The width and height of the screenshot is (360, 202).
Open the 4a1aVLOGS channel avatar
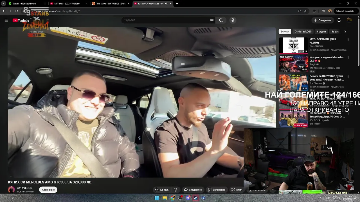point(11,190)
